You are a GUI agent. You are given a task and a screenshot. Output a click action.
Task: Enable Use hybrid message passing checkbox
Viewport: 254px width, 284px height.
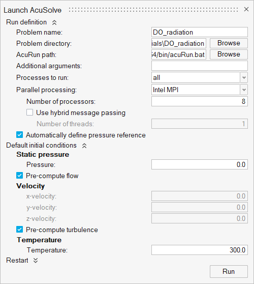coord(29,112)
